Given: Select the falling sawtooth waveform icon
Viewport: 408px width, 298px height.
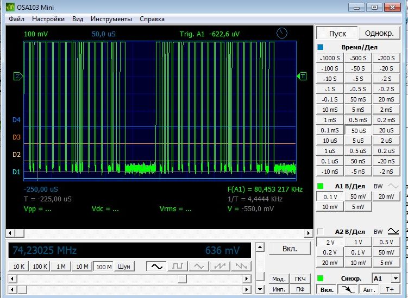Looking at the screenshot, I should [x=241, y=267].
